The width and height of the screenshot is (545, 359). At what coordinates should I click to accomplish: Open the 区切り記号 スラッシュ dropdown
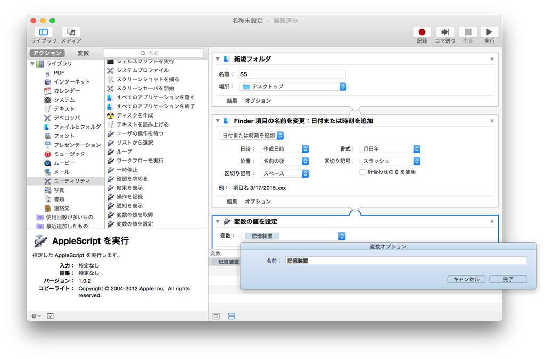point(390,161)
